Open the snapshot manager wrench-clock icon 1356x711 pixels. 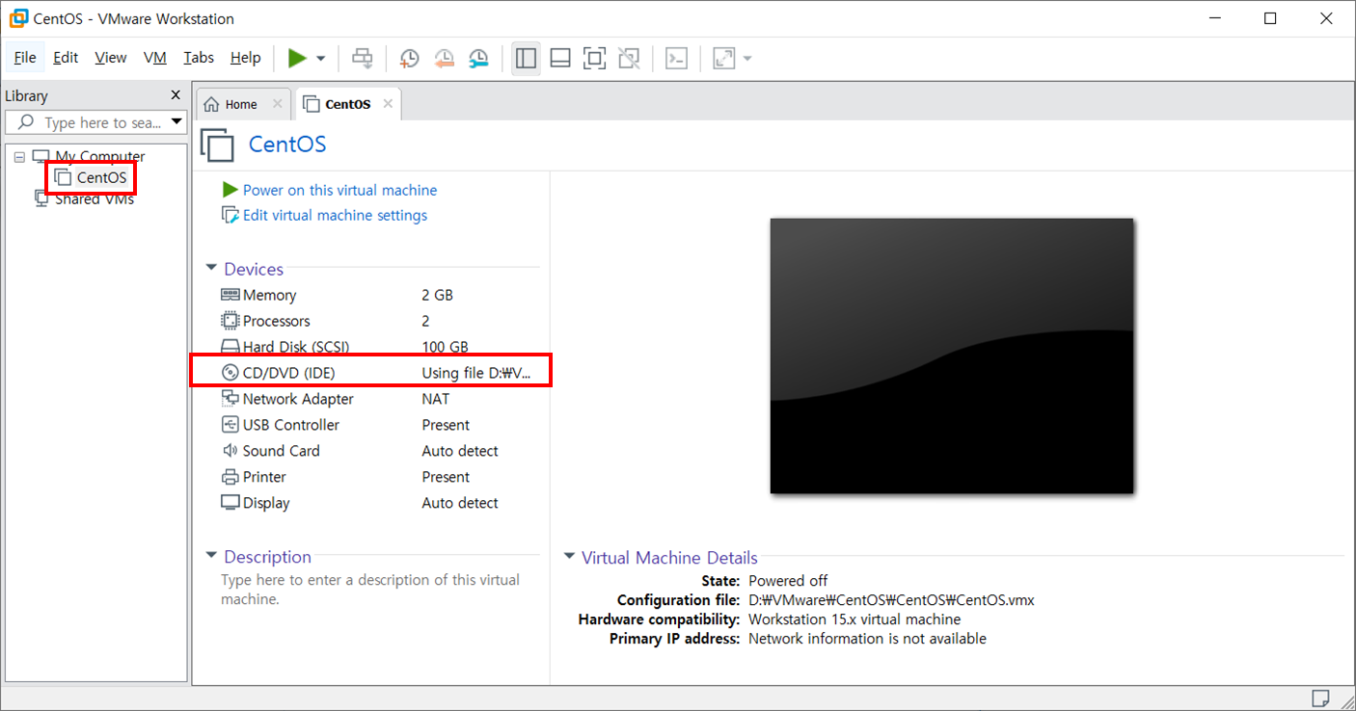coord(478,59)
